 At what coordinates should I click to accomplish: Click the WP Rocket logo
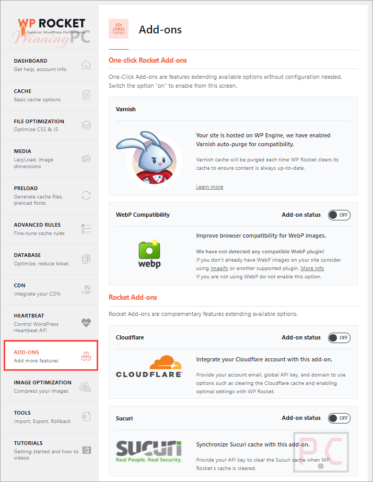pos(52,28)
